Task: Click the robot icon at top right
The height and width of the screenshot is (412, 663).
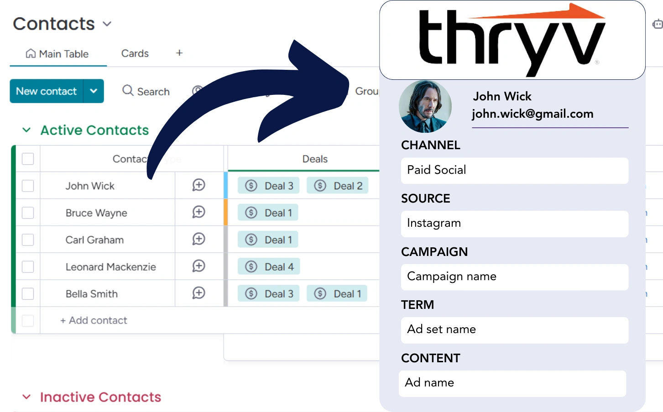Action: point(658,24)
